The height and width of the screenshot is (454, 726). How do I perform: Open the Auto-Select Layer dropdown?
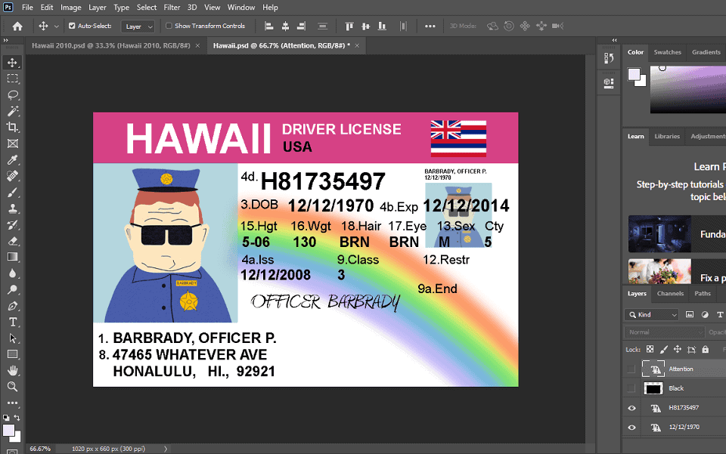click(138, 26)
